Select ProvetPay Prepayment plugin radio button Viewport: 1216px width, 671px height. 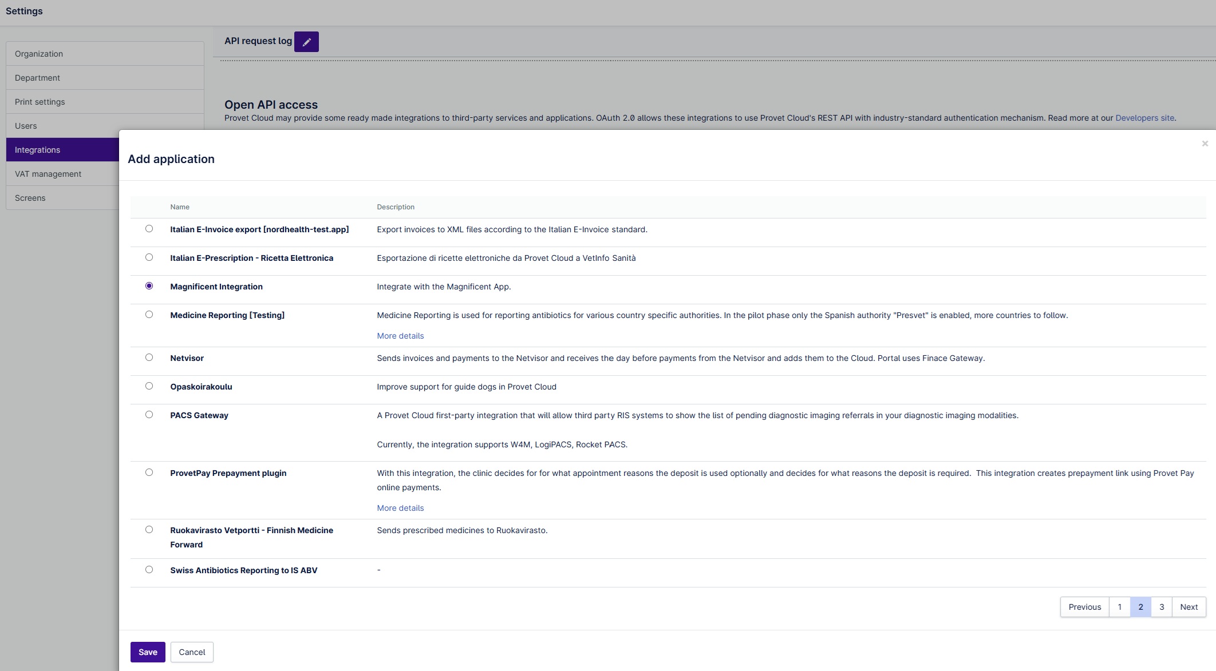[149, 473]
